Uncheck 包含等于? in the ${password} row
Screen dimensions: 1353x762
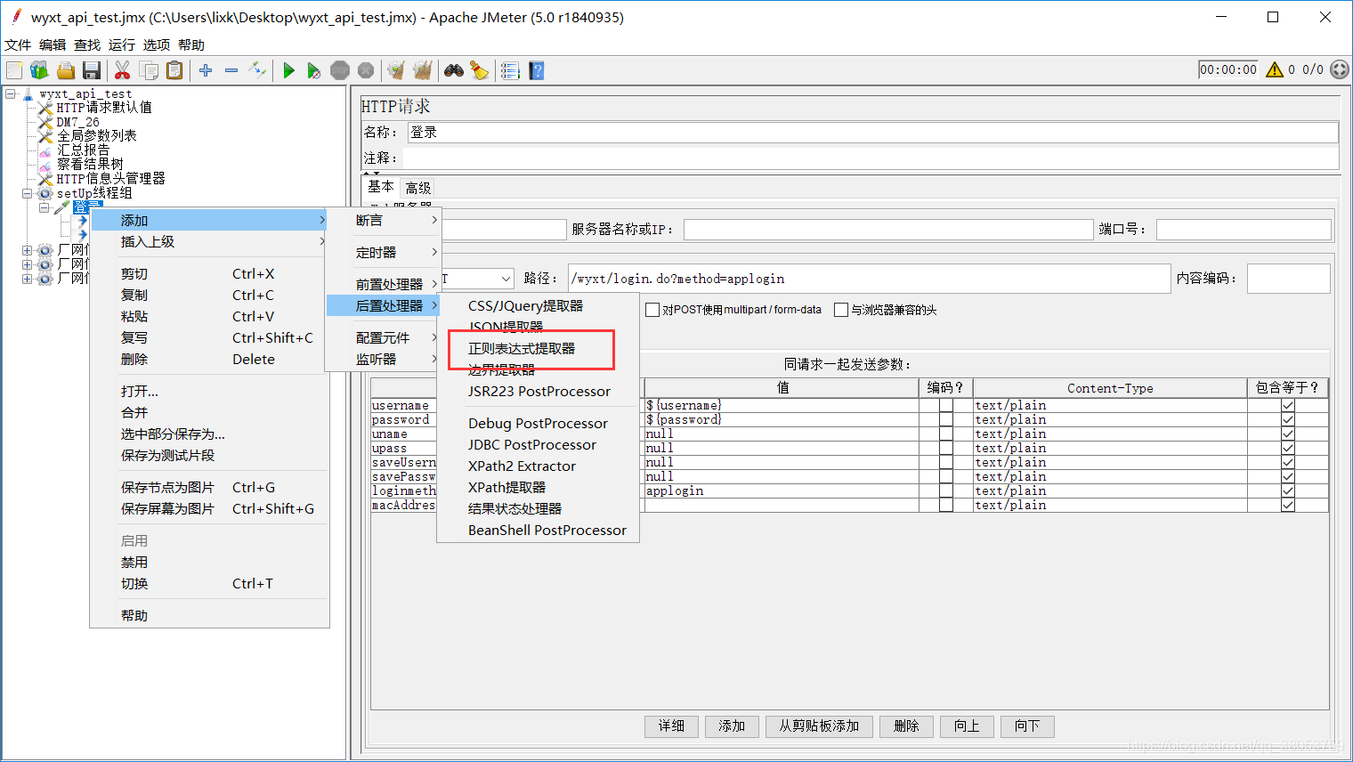(1288, 419)
